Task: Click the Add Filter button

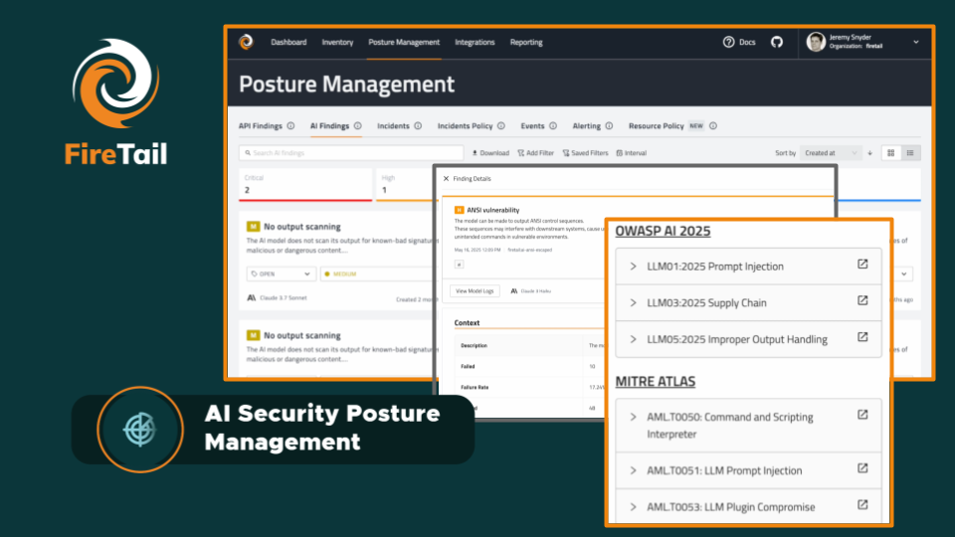Action: [535, 153]
